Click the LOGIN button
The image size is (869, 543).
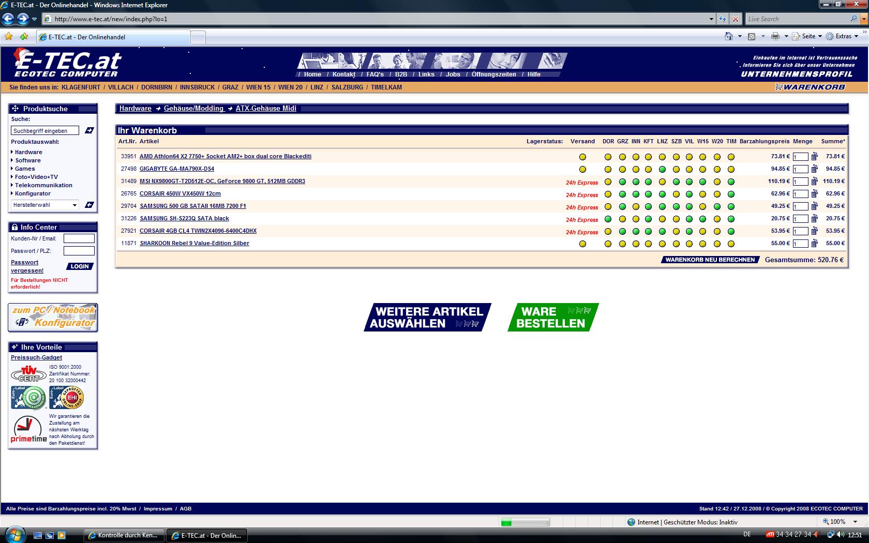pos(80,266)
